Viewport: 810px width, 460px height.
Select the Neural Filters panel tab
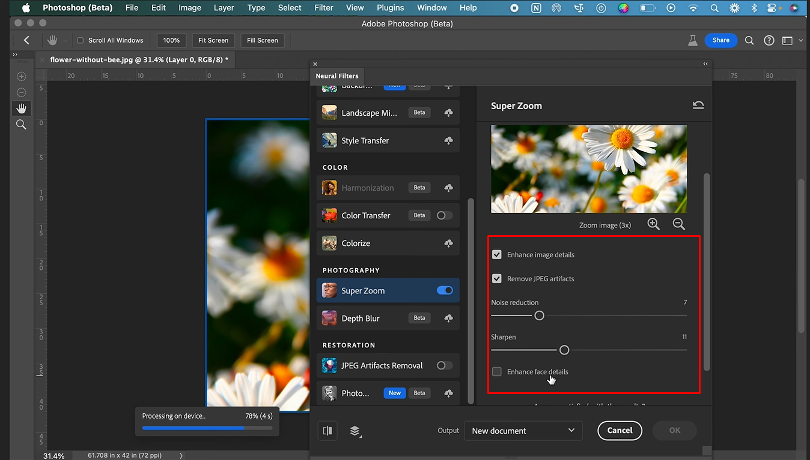click(x=337, y=76)
